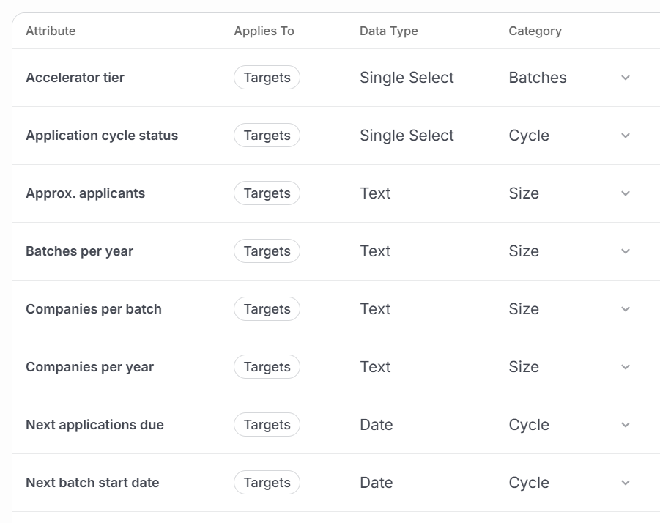Select the Applies To column header
The width and height of the screenshot is (660, 523).
pos(264,31)
